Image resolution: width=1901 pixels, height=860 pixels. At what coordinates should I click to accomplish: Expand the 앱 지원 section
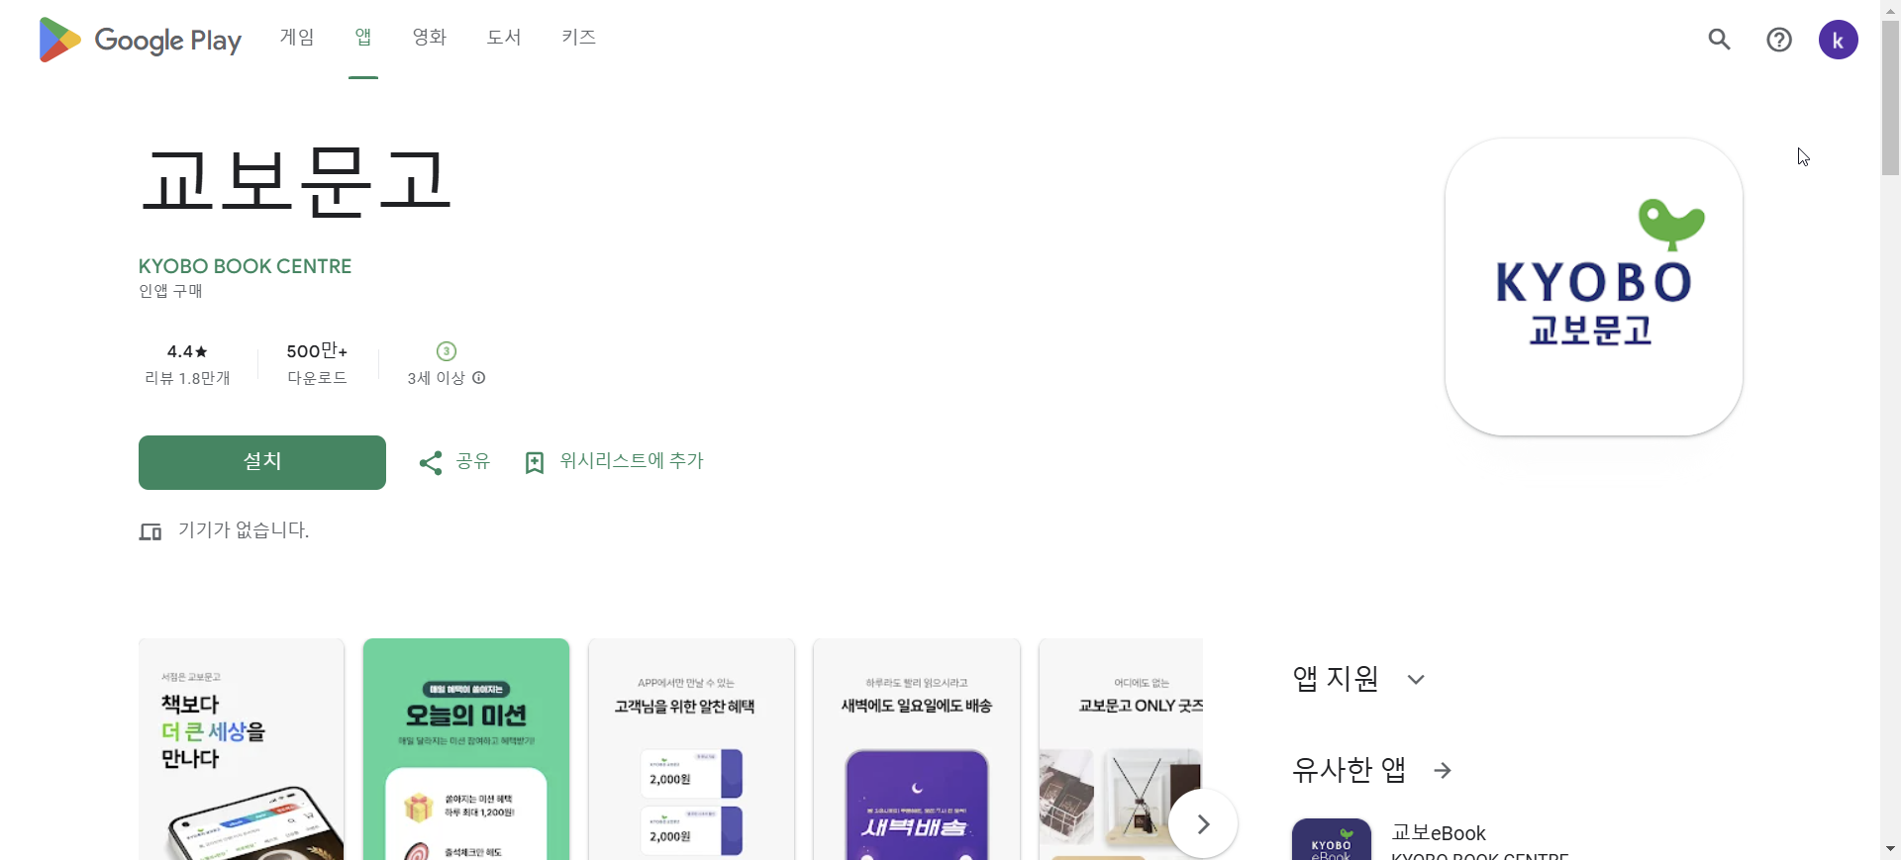pyautogui.click(x=1416, y=679)
